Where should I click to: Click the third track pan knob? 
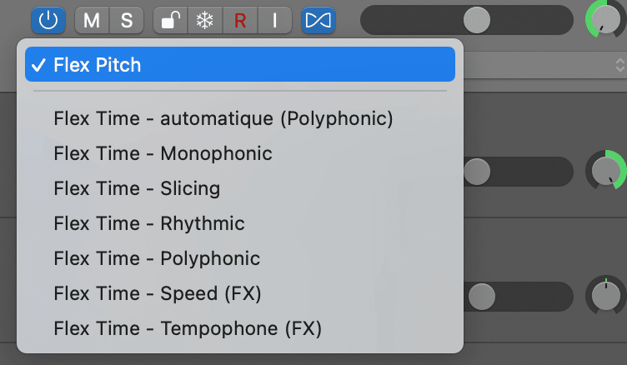click(x=606, y=296)
